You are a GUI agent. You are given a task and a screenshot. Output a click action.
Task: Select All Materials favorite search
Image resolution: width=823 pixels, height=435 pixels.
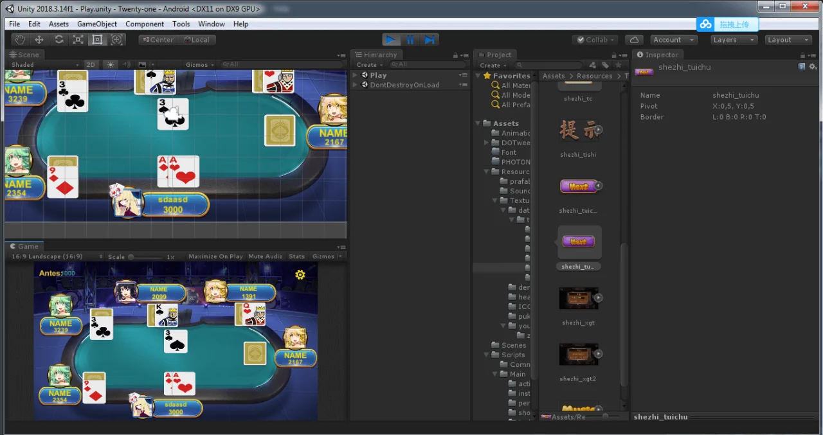[511, 85]
